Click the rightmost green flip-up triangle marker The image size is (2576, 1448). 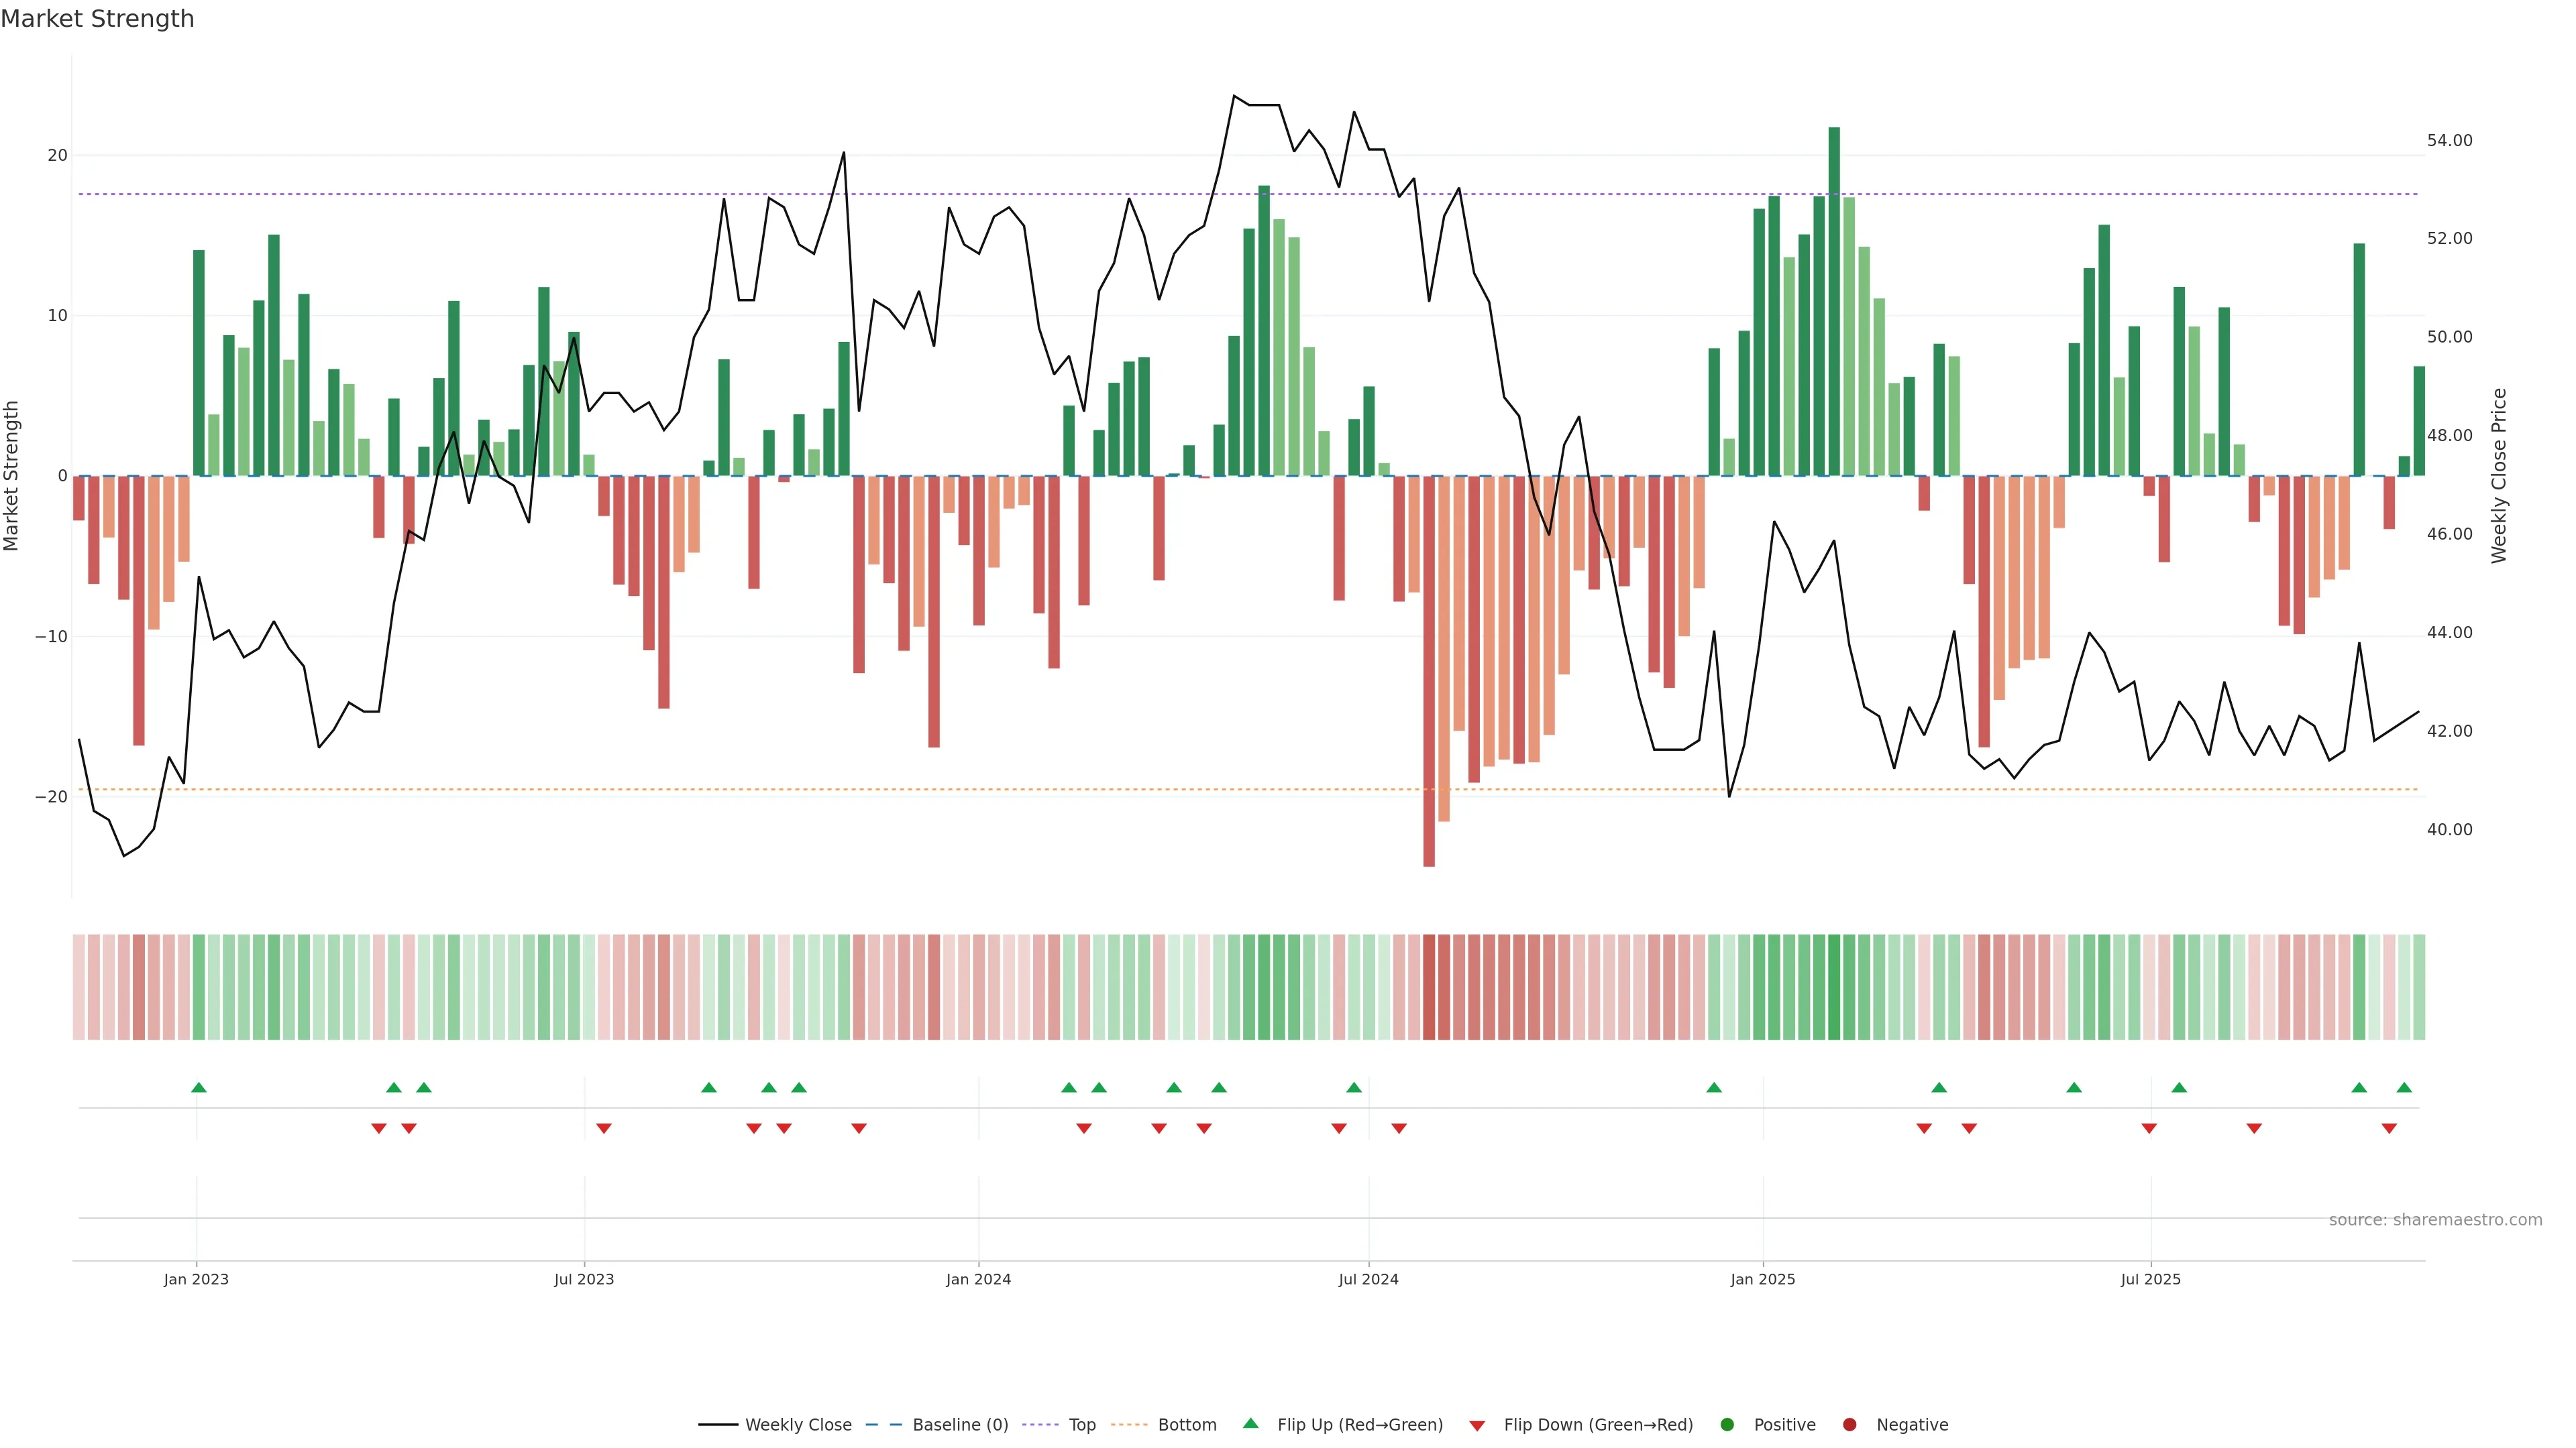(2404, 1087)
